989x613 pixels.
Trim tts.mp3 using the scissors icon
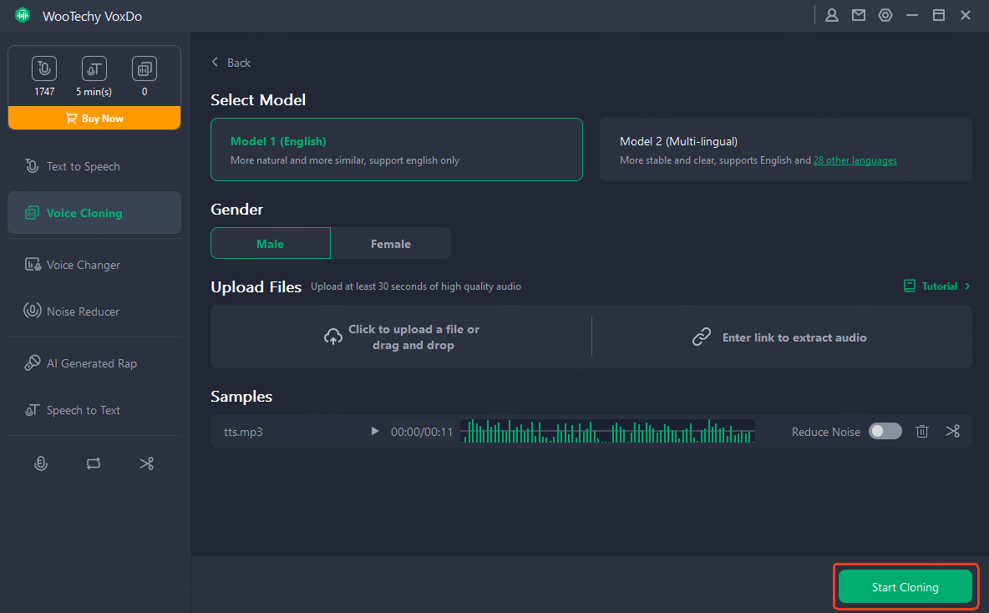tap(953, 432)
